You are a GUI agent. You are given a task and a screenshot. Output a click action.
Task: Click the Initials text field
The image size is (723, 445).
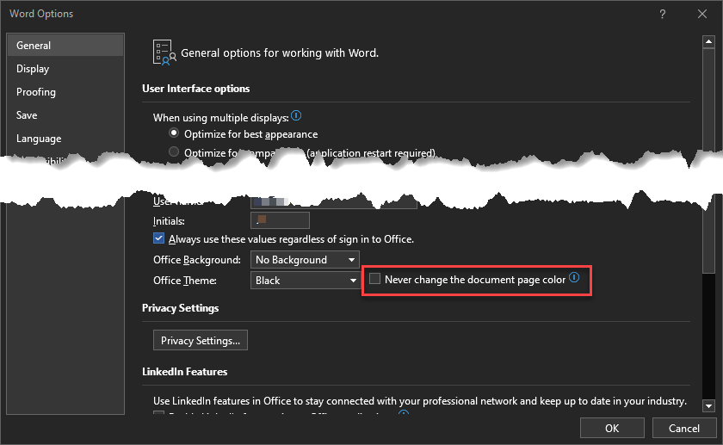(x=280, y=220)
